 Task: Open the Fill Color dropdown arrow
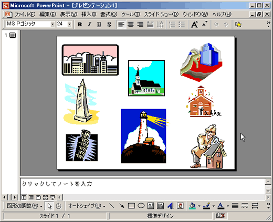click(199, 206)
